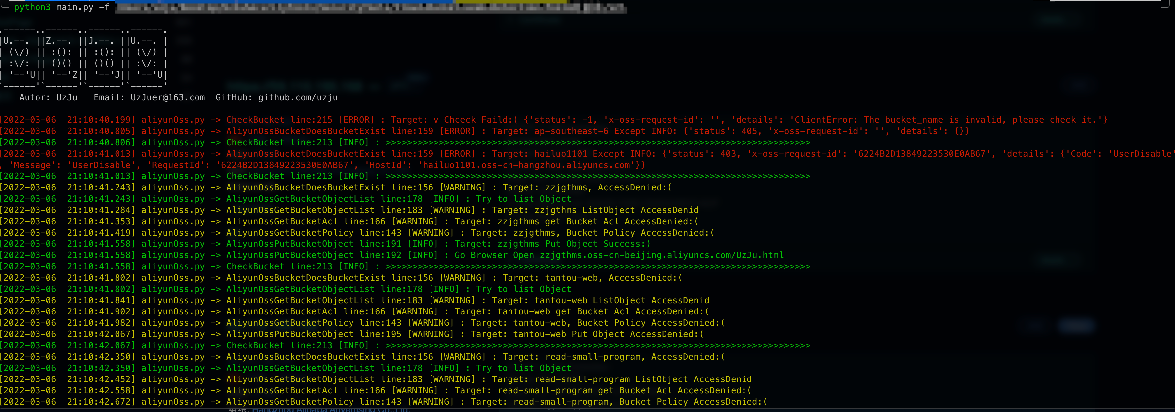Click the ap-southeast-6 target name
Image resolution: width=1175 pixels, height=412 pixels.
(x=572, y=131)
